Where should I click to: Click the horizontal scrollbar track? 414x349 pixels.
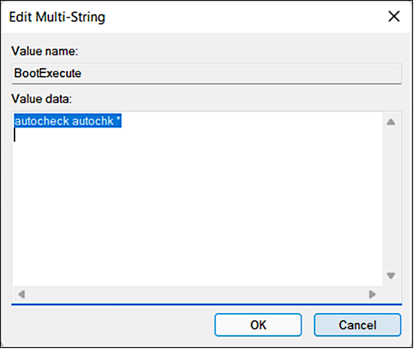[x=197, y=294]
